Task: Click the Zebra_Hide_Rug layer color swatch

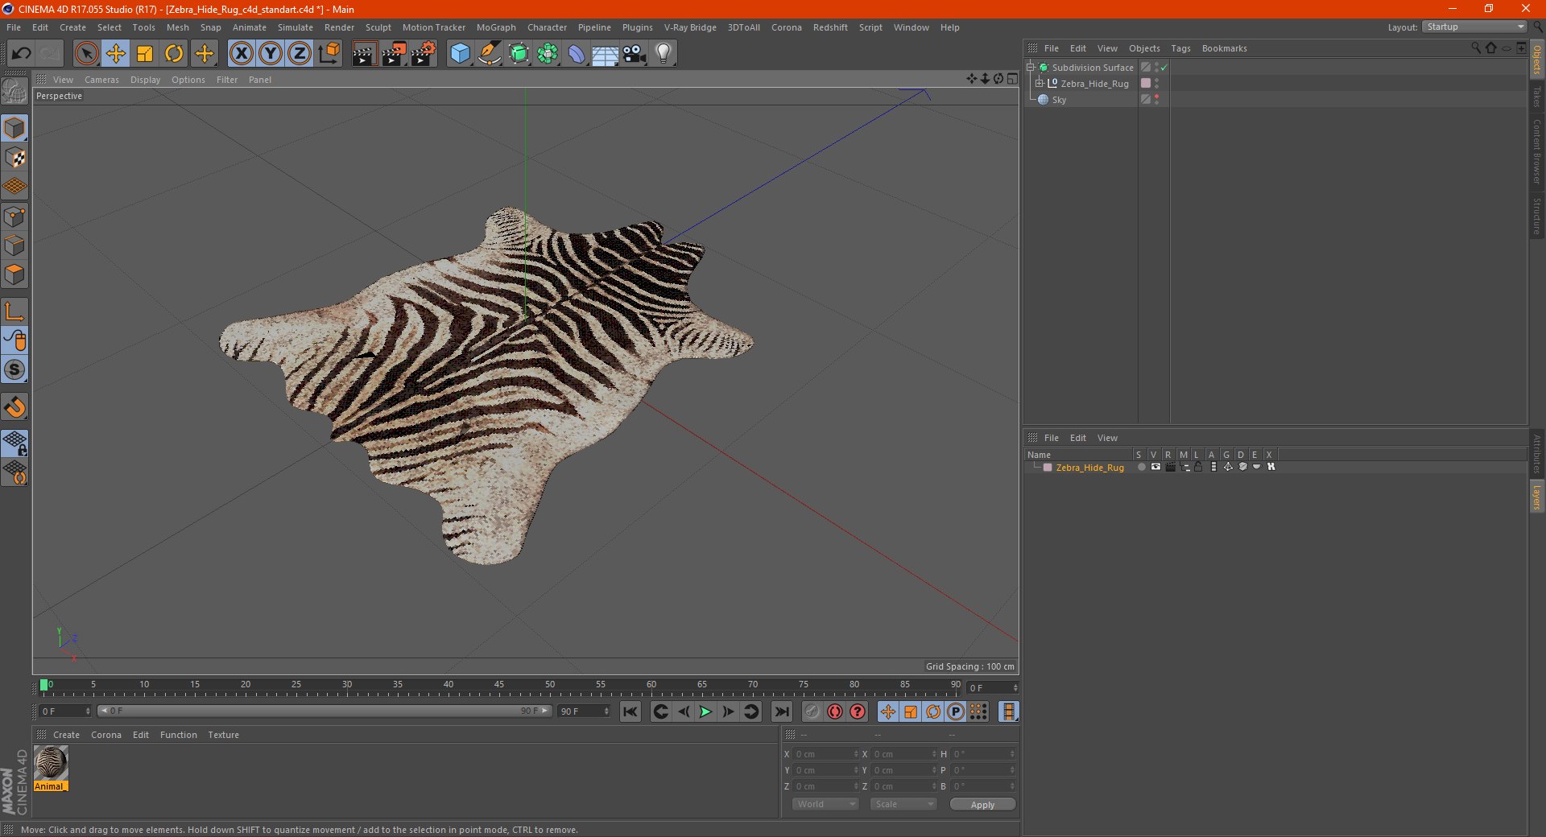Action: click(x=1048, y=467)
